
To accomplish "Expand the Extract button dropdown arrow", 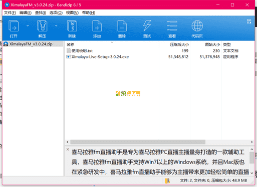I will pyautogui.click(x=56, y=26).
